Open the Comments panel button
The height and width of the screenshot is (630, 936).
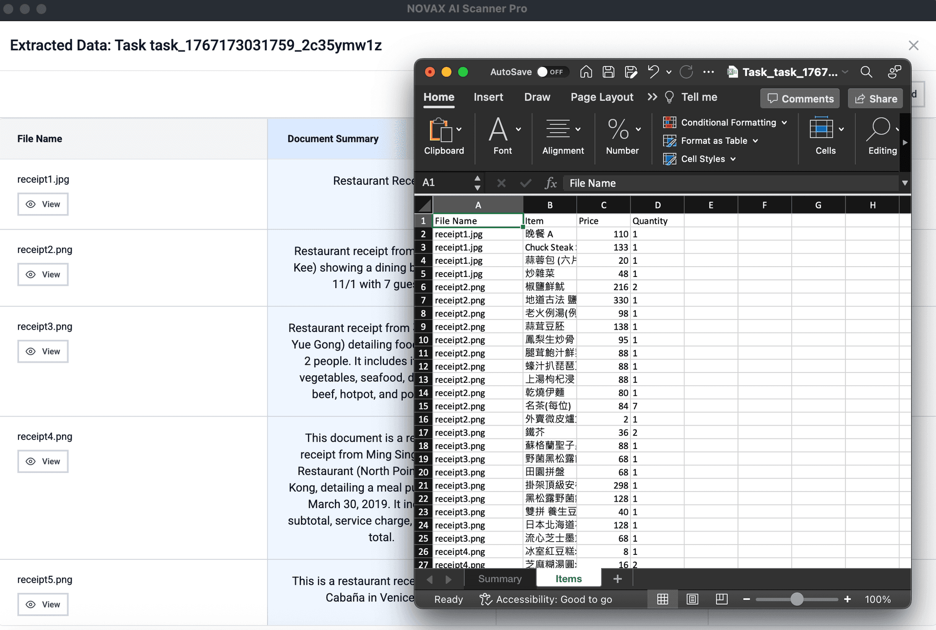coord(799,98)
